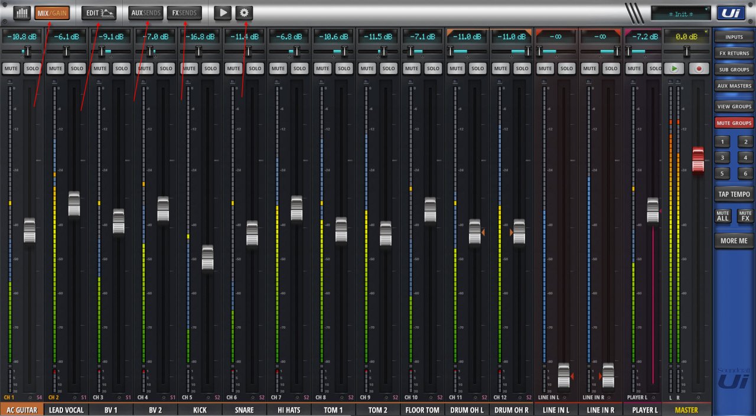The image size is (756, 416).
Task: Hit the red record button on master
Action: [x=699, y=69]
